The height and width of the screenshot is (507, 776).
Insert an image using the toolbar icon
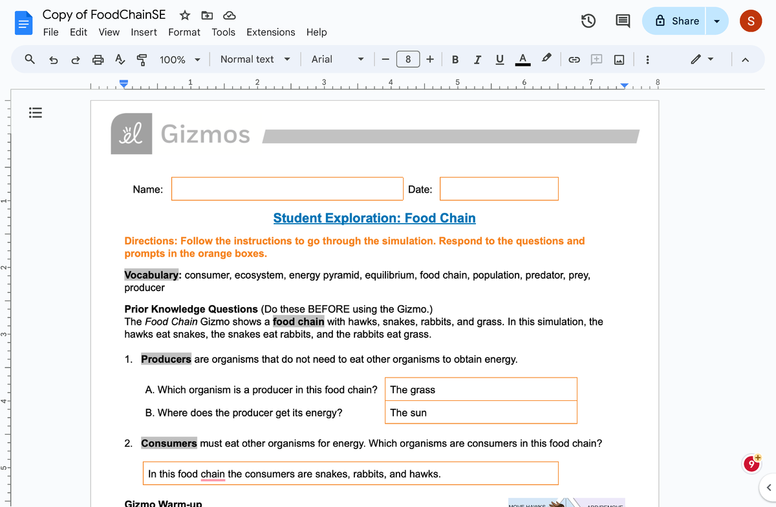[x=618, y=59]
